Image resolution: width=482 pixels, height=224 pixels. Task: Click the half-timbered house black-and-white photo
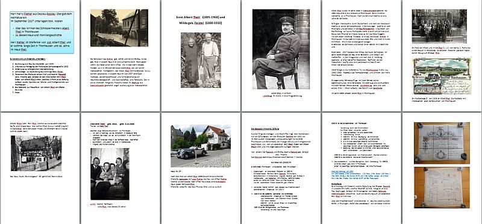coord(36,153)
